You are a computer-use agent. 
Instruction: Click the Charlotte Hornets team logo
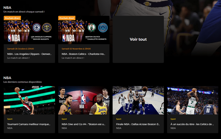103,28
